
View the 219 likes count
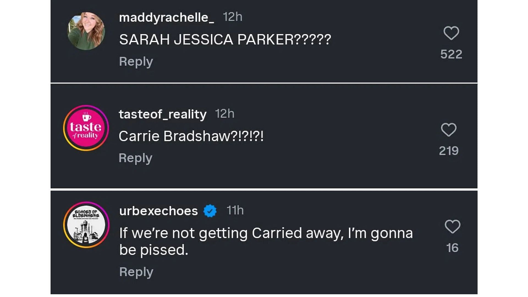[x=449, y=151]
